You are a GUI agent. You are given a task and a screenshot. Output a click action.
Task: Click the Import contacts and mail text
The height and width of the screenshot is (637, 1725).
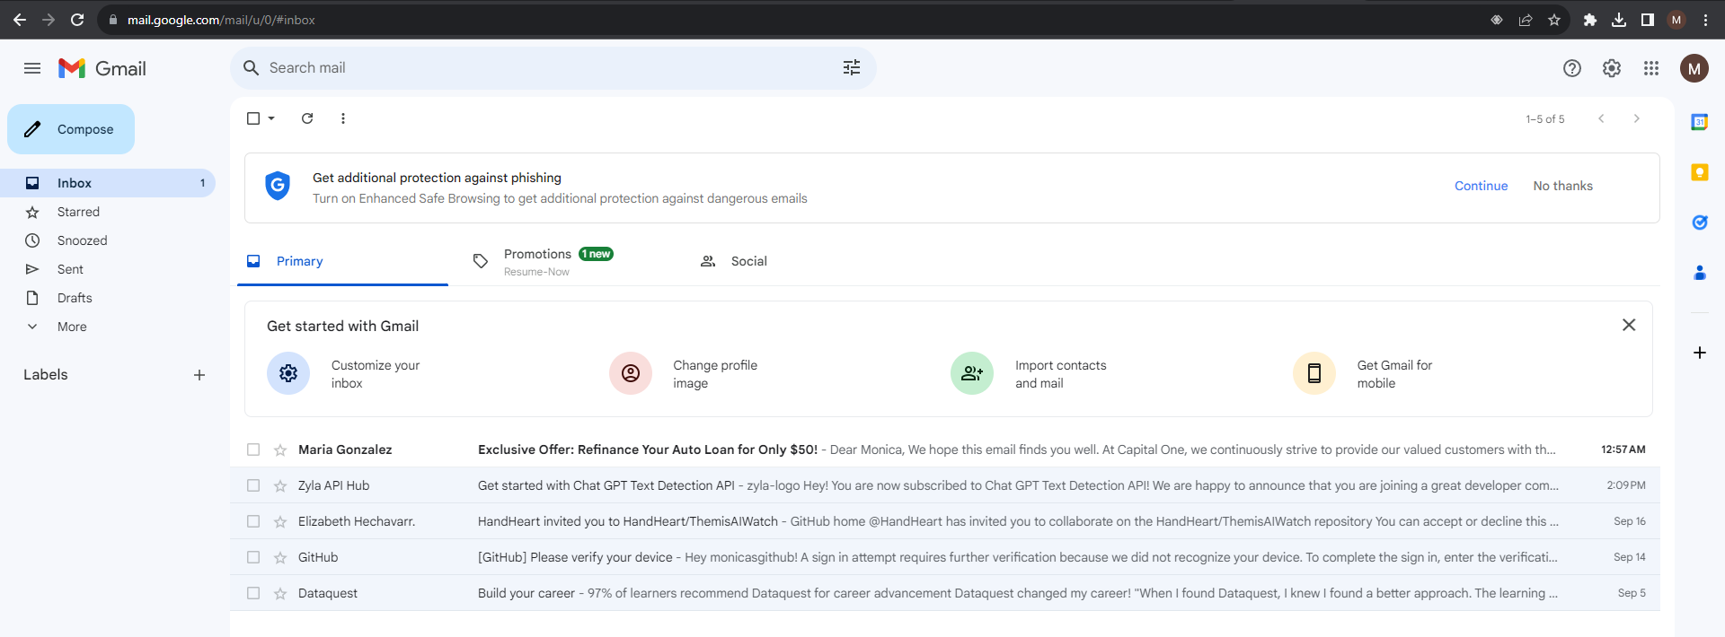click(x=1060, y=374)
